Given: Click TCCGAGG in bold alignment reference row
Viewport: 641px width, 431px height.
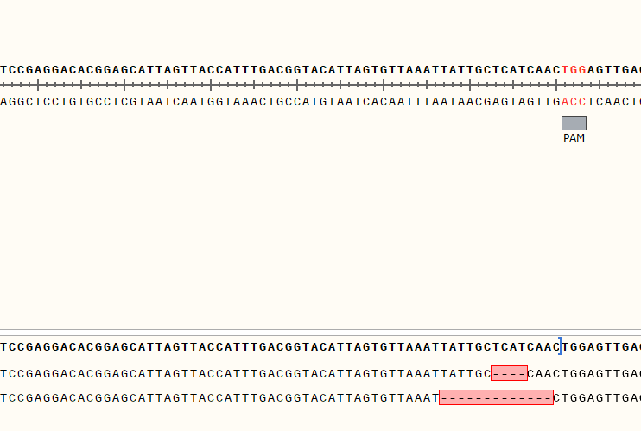Looking at the screenshot, I should 30,347.
